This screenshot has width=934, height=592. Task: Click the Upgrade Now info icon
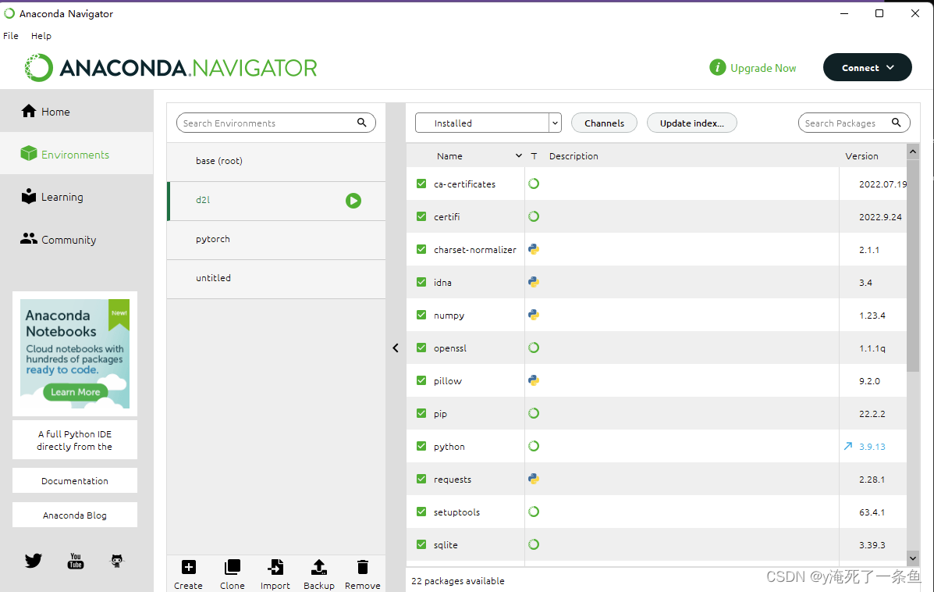[x=717, y=67]
